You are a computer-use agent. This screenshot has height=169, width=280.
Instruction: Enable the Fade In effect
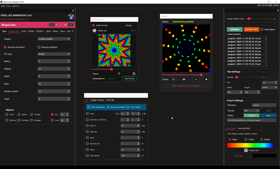click(x=87, y=126)
